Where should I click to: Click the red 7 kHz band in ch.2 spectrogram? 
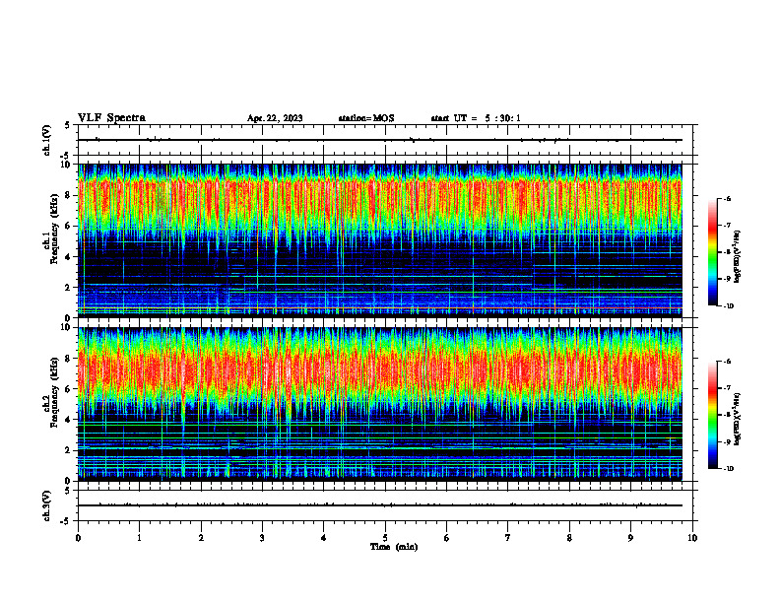point(380,370)
